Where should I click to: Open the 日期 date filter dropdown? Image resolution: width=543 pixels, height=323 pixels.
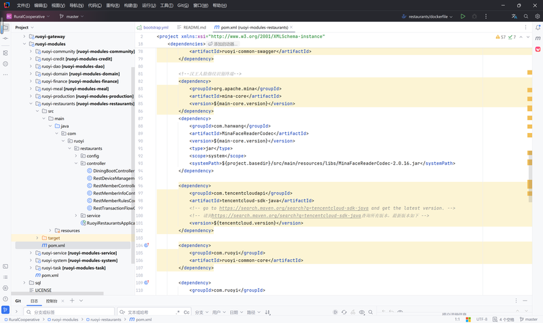(236, 312)
